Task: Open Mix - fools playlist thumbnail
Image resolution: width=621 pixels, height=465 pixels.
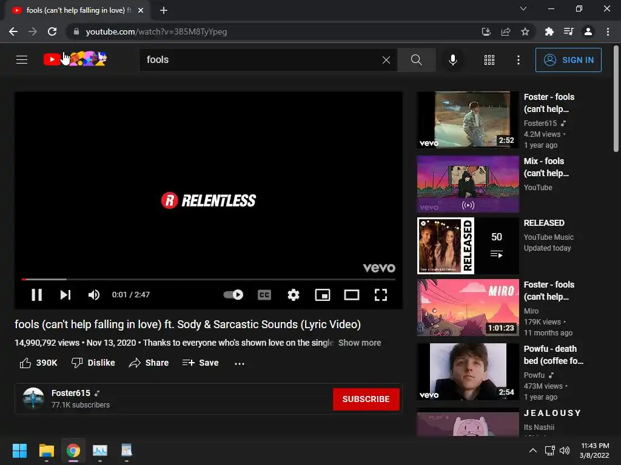Action: pyautogui.click(x=468, y=184)
